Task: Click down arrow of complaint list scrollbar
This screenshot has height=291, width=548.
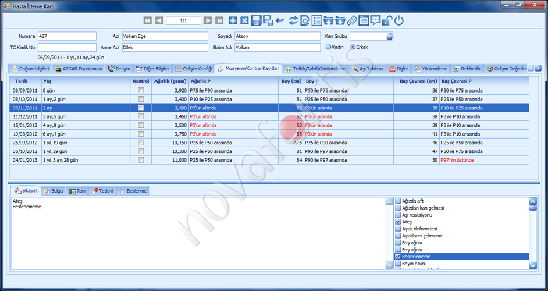Action: [533, 266]
